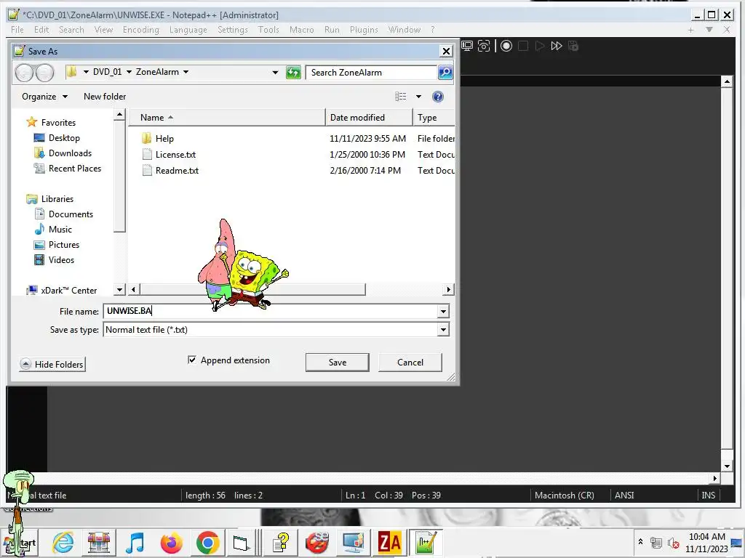745x558 pixels.
Task: Click the network tray icon
Action: coord(656,542)
